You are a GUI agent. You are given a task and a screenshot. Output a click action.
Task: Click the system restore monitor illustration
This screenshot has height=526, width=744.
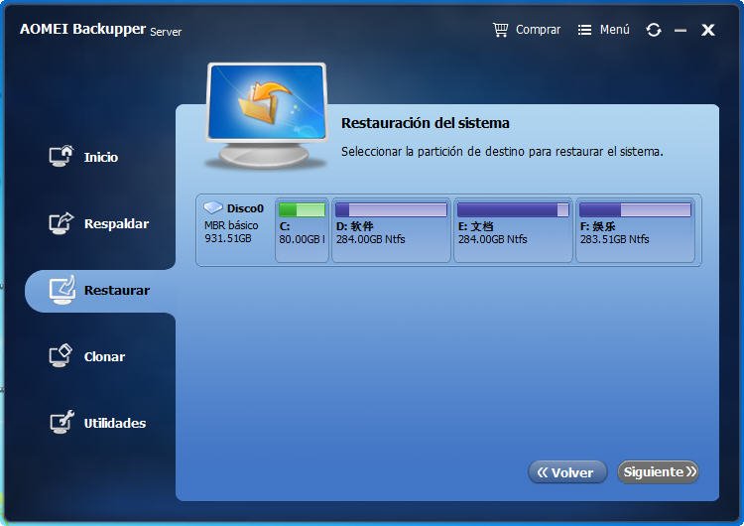pyautogui.click(x=266, y=116)
